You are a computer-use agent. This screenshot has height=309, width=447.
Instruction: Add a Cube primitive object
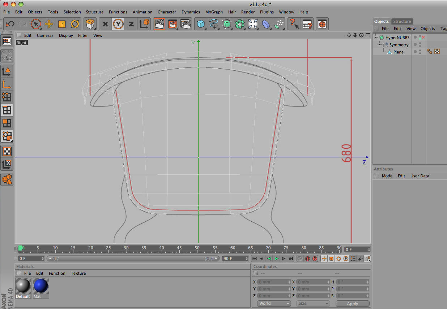[200, 24]
